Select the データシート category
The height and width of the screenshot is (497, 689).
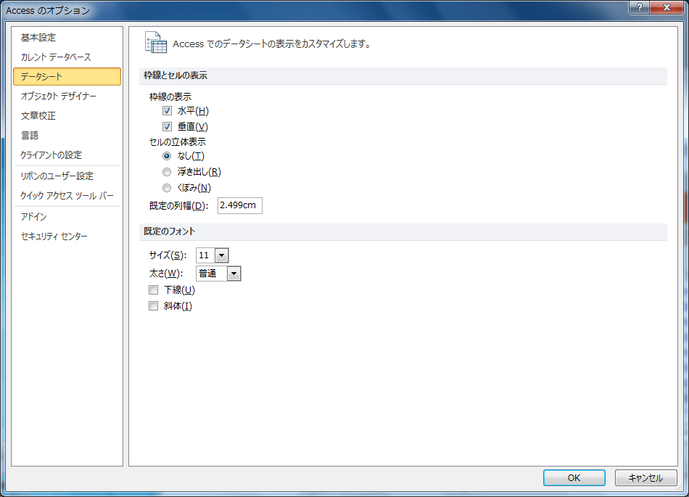click(x=67, y=76)
